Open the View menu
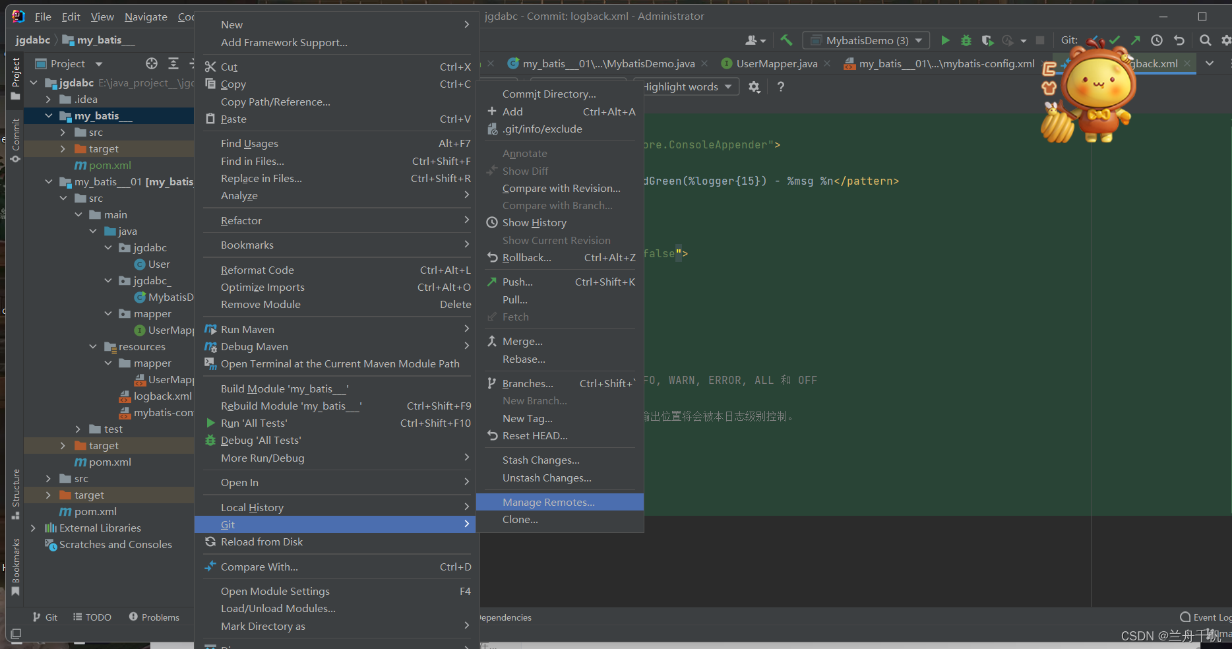This screenshot has width=1232, height=649. 102,16
